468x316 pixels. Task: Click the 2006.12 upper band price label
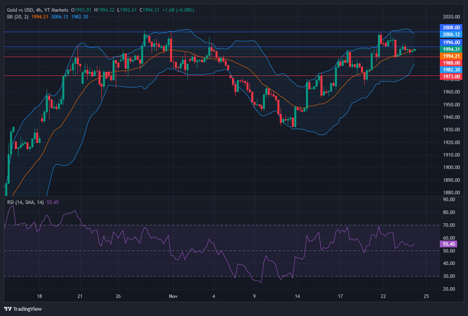click(x=452, y=35)
